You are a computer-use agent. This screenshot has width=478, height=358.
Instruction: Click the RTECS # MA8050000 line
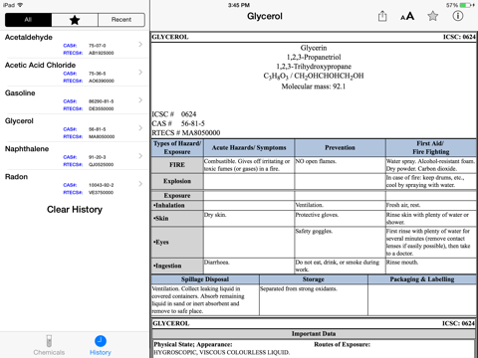(186, 133)
